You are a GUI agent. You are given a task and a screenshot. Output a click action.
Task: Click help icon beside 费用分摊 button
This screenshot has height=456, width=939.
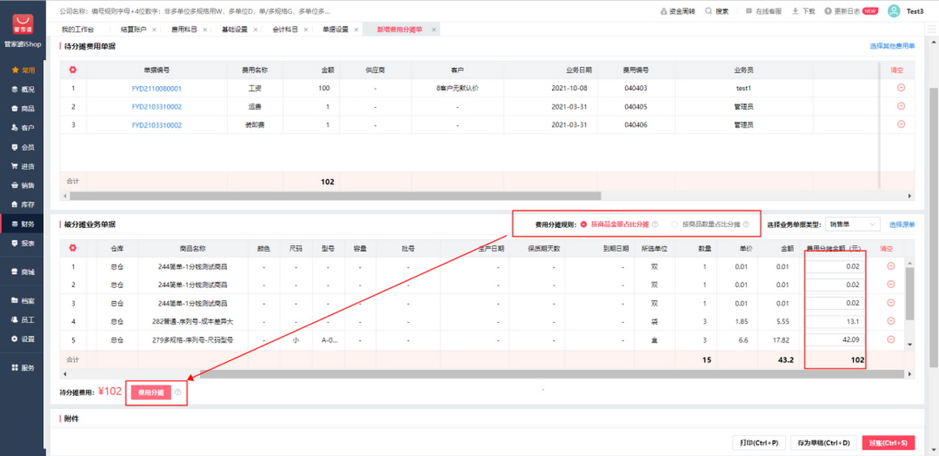[x=178, y=393]
